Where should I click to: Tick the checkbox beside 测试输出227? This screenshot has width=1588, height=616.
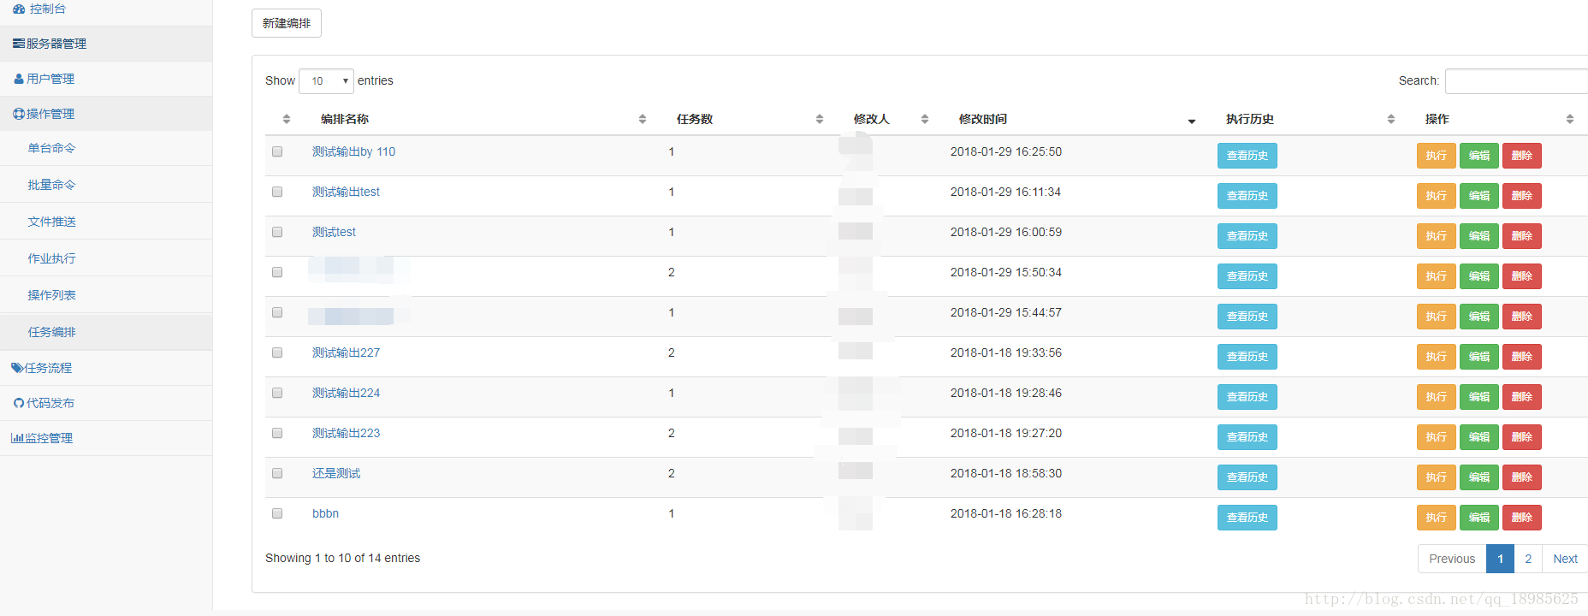(x=277, y=352)
